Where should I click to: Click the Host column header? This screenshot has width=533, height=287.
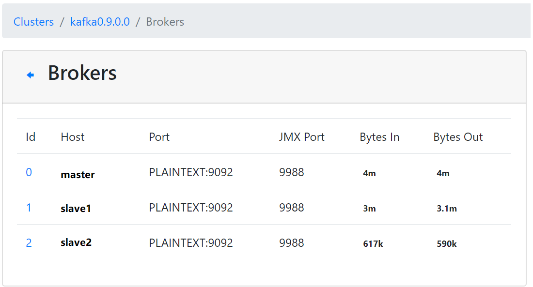click(73, 137)
